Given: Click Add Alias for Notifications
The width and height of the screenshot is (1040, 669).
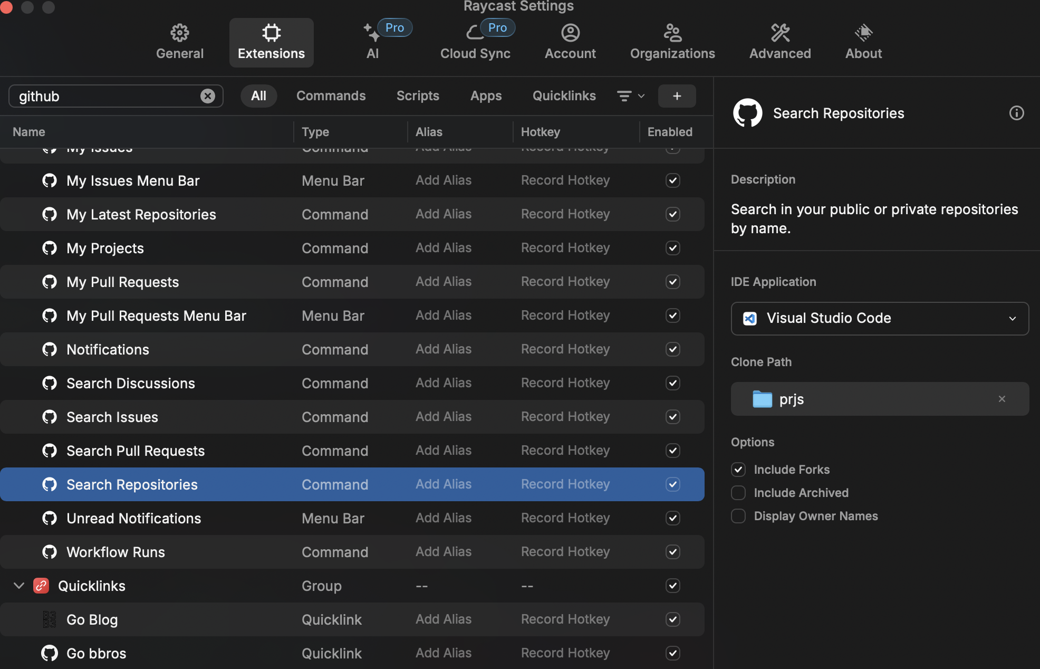Looking at the screenshot, I should [443, 349].
